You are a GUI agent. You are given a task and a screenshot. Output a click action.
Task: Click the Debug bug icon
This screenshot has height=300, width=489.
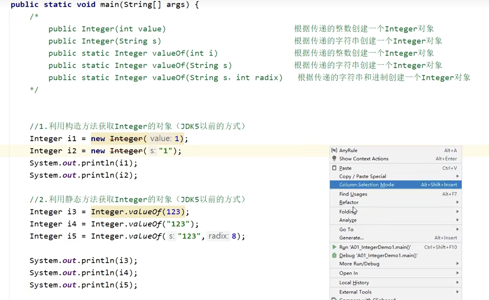coord(334,255)
